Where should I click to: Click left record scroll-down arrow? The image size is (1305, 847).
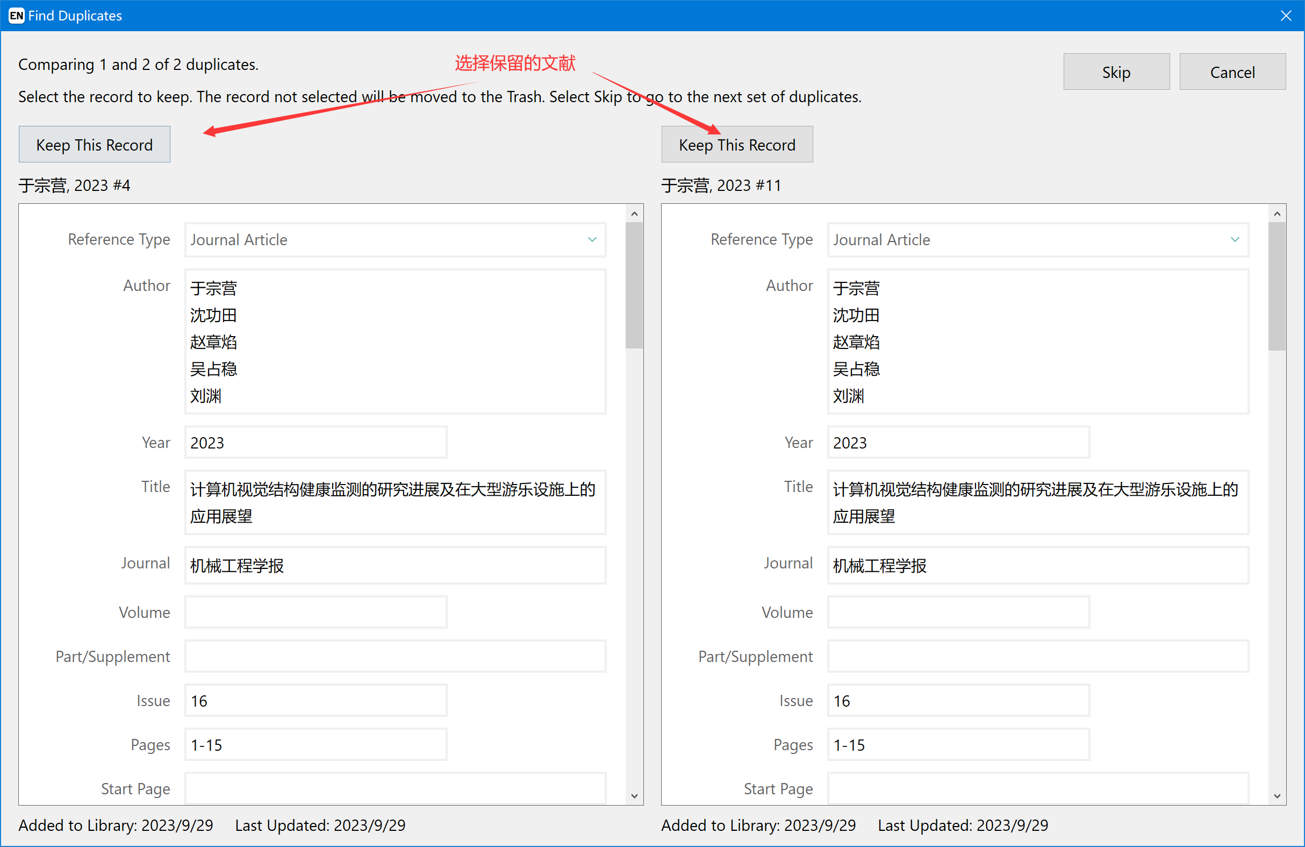634,796
